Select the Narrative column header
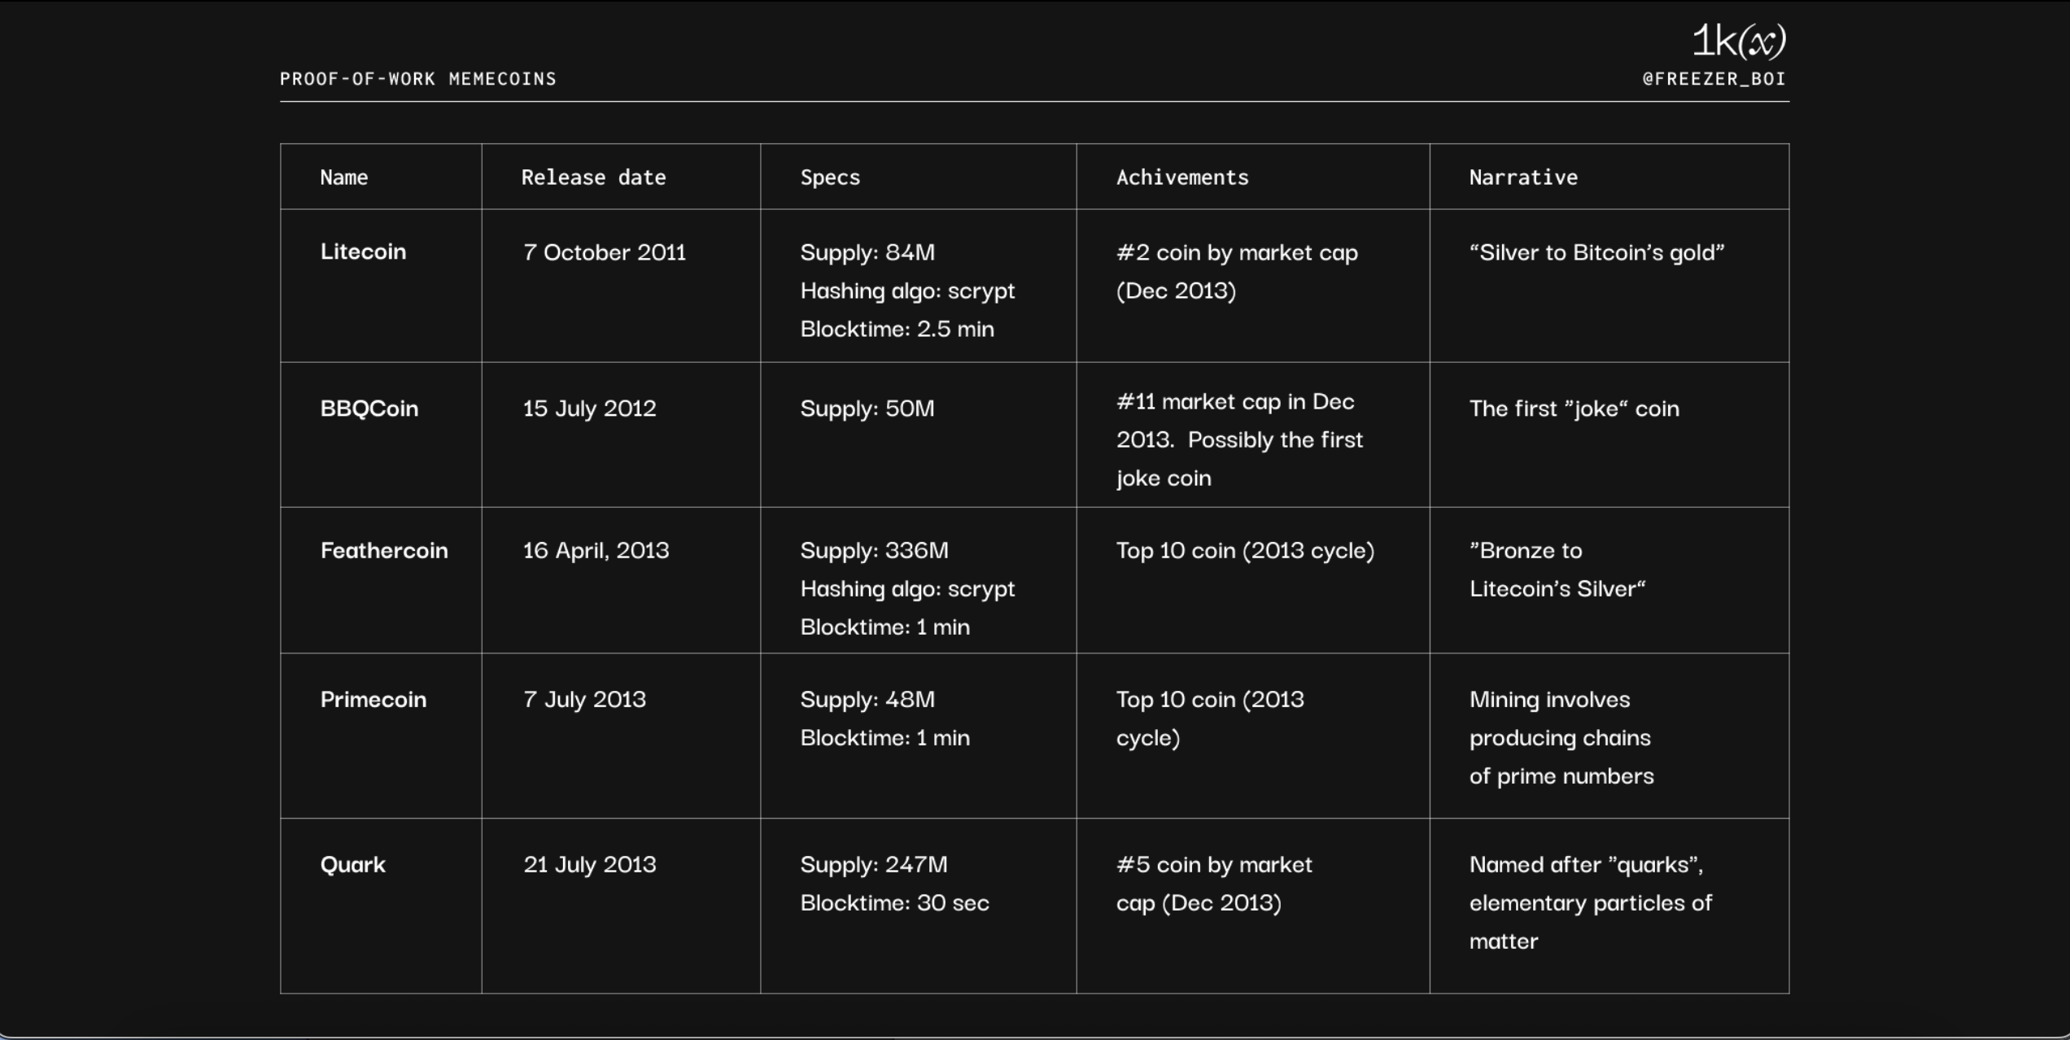 coord(1523,177)
